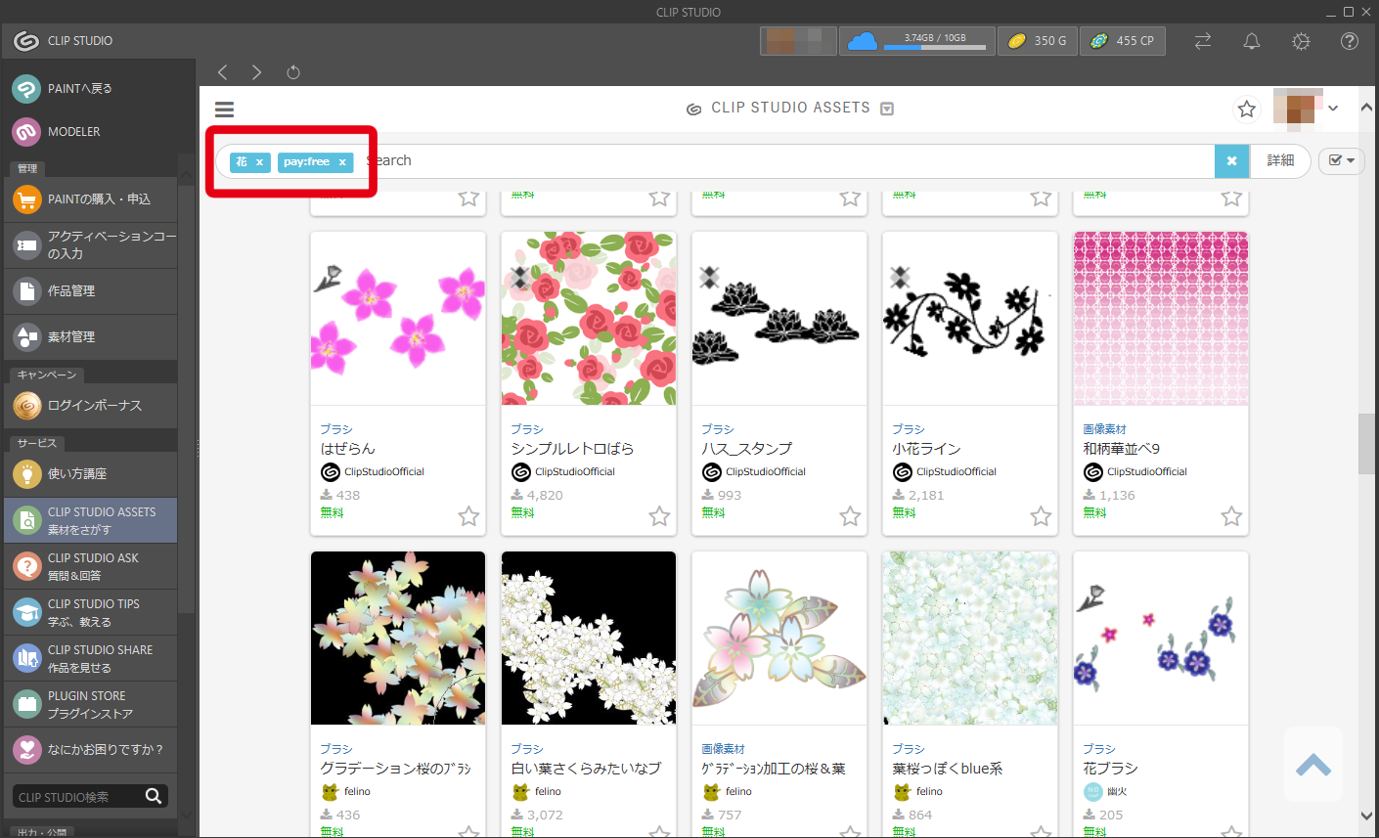Open the hamburger menu in Assets

pos(224,110)
